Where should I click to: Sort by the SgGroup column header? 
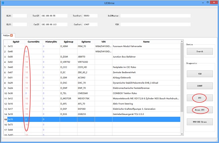tap(69, 42)
